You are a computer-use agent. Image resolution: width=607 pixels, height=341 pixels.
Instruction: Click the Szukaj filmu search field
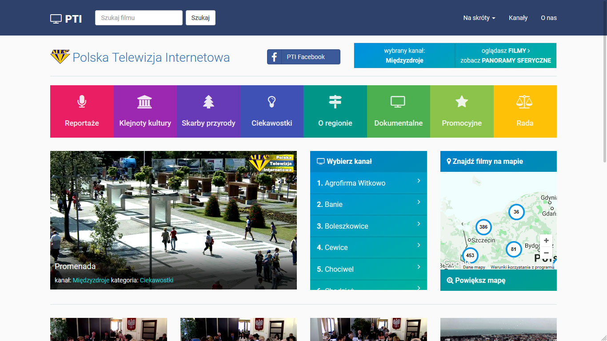click(x=138, y=18)
